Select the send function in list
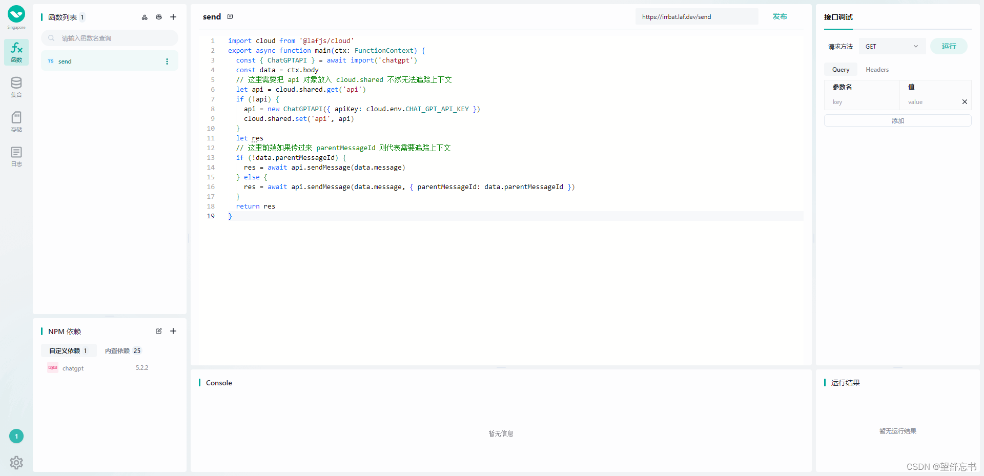984x476 pixels. tap(110, 61)
